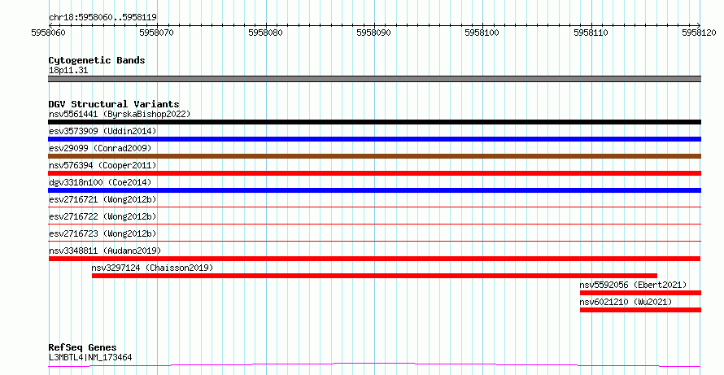Click the 5958080 ruler tick label
The width and height of the screenshot is (724, 375).
265,33
